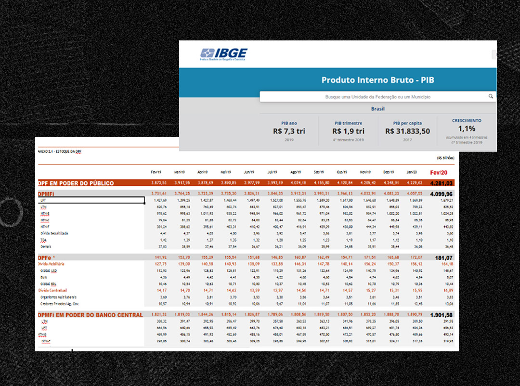Viewport: 520px width, 386px height.
Task: Click the magnifier search icon
Action: 491,96
